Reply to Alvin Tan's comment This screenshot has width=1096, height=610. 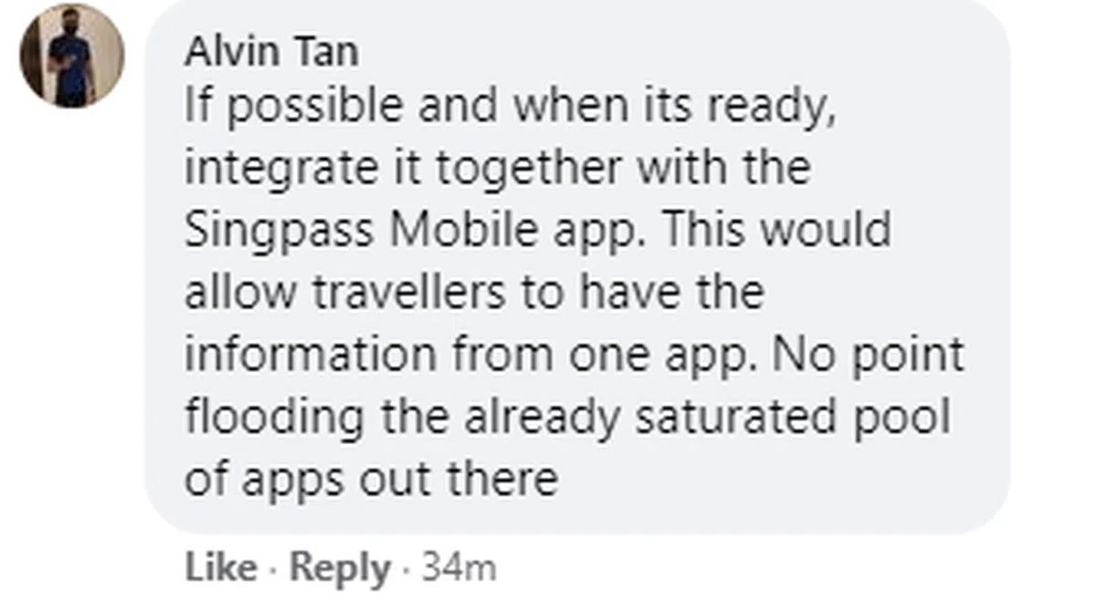click(x=340, y=568)
